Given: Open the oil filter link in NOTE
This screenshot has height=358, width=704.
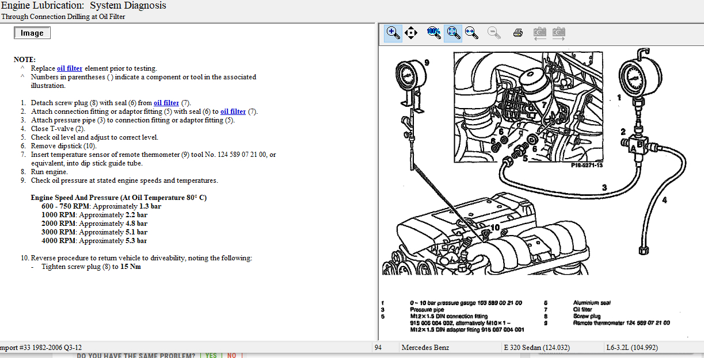Looking at the screenshot, I should 70,68.
